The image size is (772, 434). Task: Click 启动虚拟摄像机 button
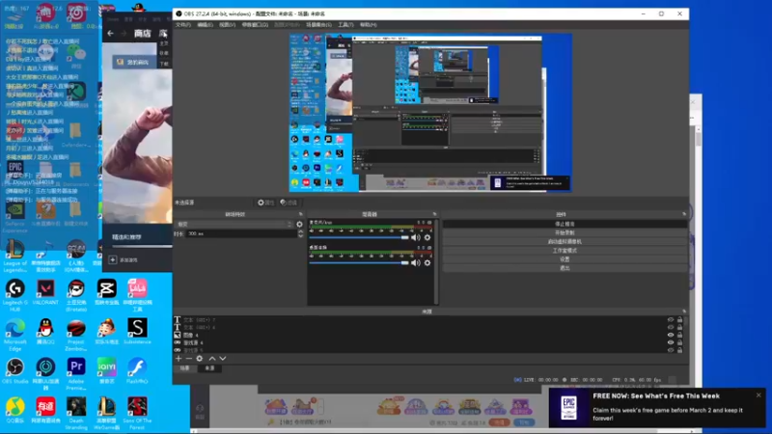(x=565, y=242)
